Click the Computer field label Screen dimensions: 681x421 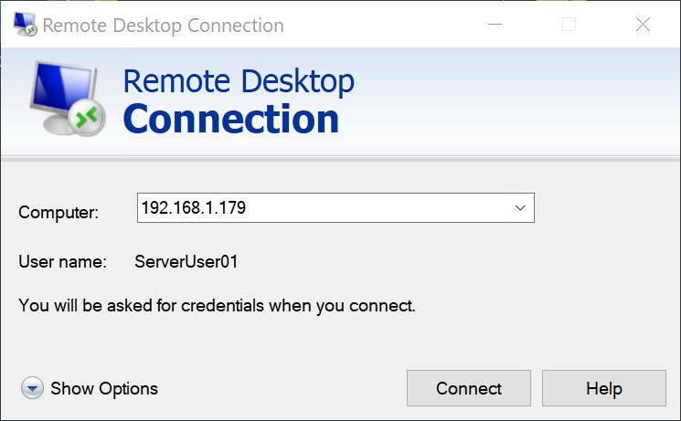pyautogui.click(x=59, y=213)
